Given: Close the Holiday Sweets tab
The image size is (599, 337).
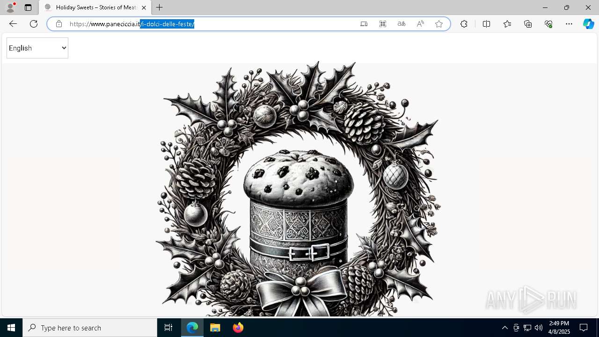Looking at the screenshot, I should [144, 7].
